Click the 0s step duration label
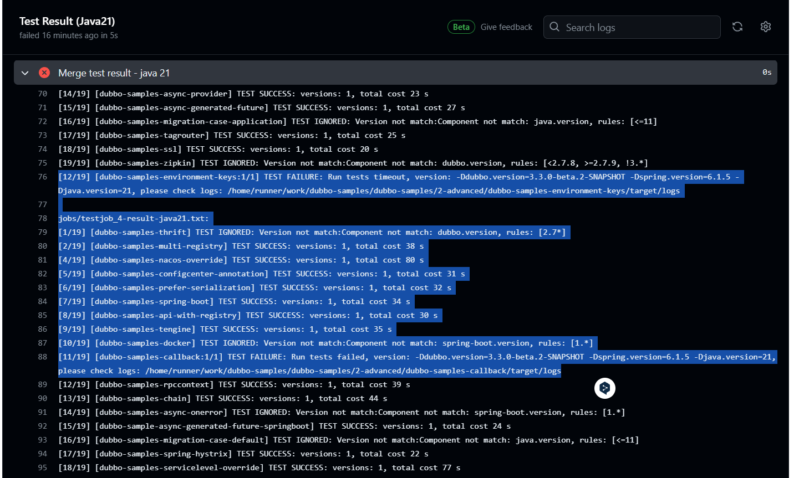804x478 pixels. 766,73
